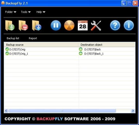Select the D:\TEST\Back_1 destination entry
Image resolution: width=139 pixels, height=125 pixels.
coord(94,54)
